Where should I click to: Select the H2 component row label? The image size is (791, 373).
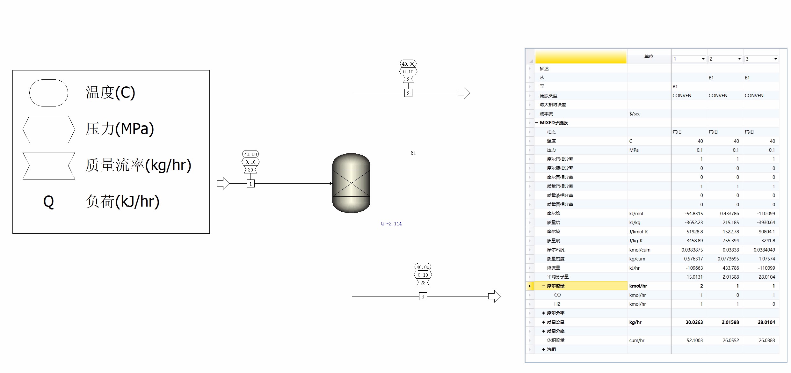[x=557, y=304]
